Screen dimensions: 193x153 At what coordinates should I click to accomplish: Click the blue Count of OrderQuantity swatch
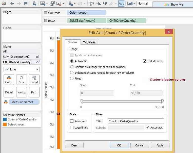pos(5,119)
